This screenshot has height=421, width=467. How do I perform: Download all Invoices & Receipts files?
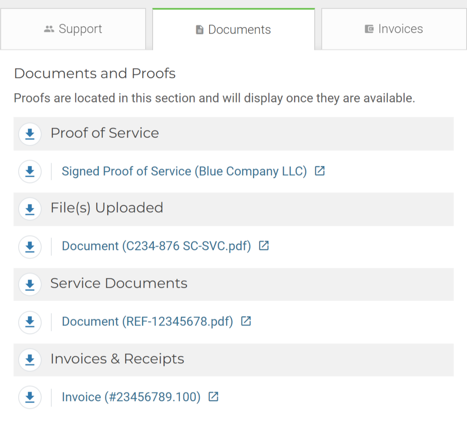tap(30, 360)
